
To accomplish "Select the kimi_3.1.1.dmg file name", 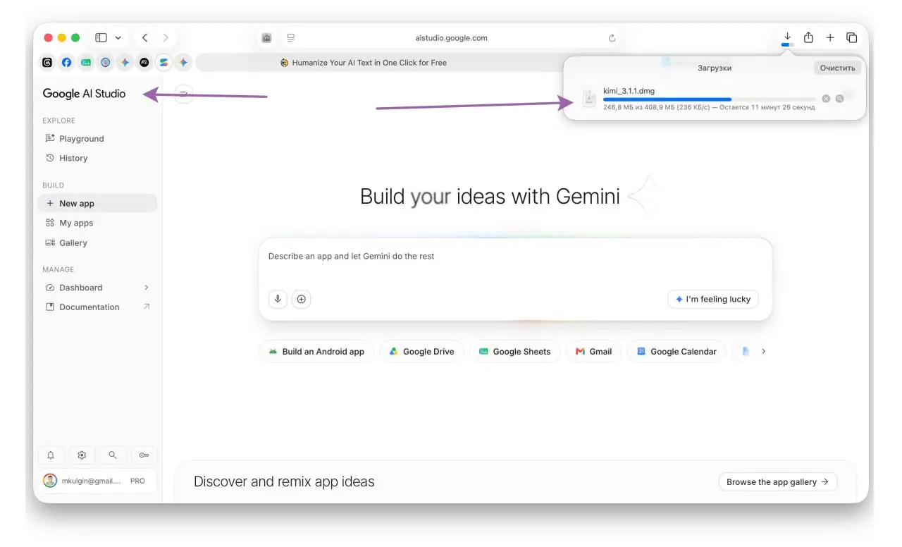I will 629,91.
